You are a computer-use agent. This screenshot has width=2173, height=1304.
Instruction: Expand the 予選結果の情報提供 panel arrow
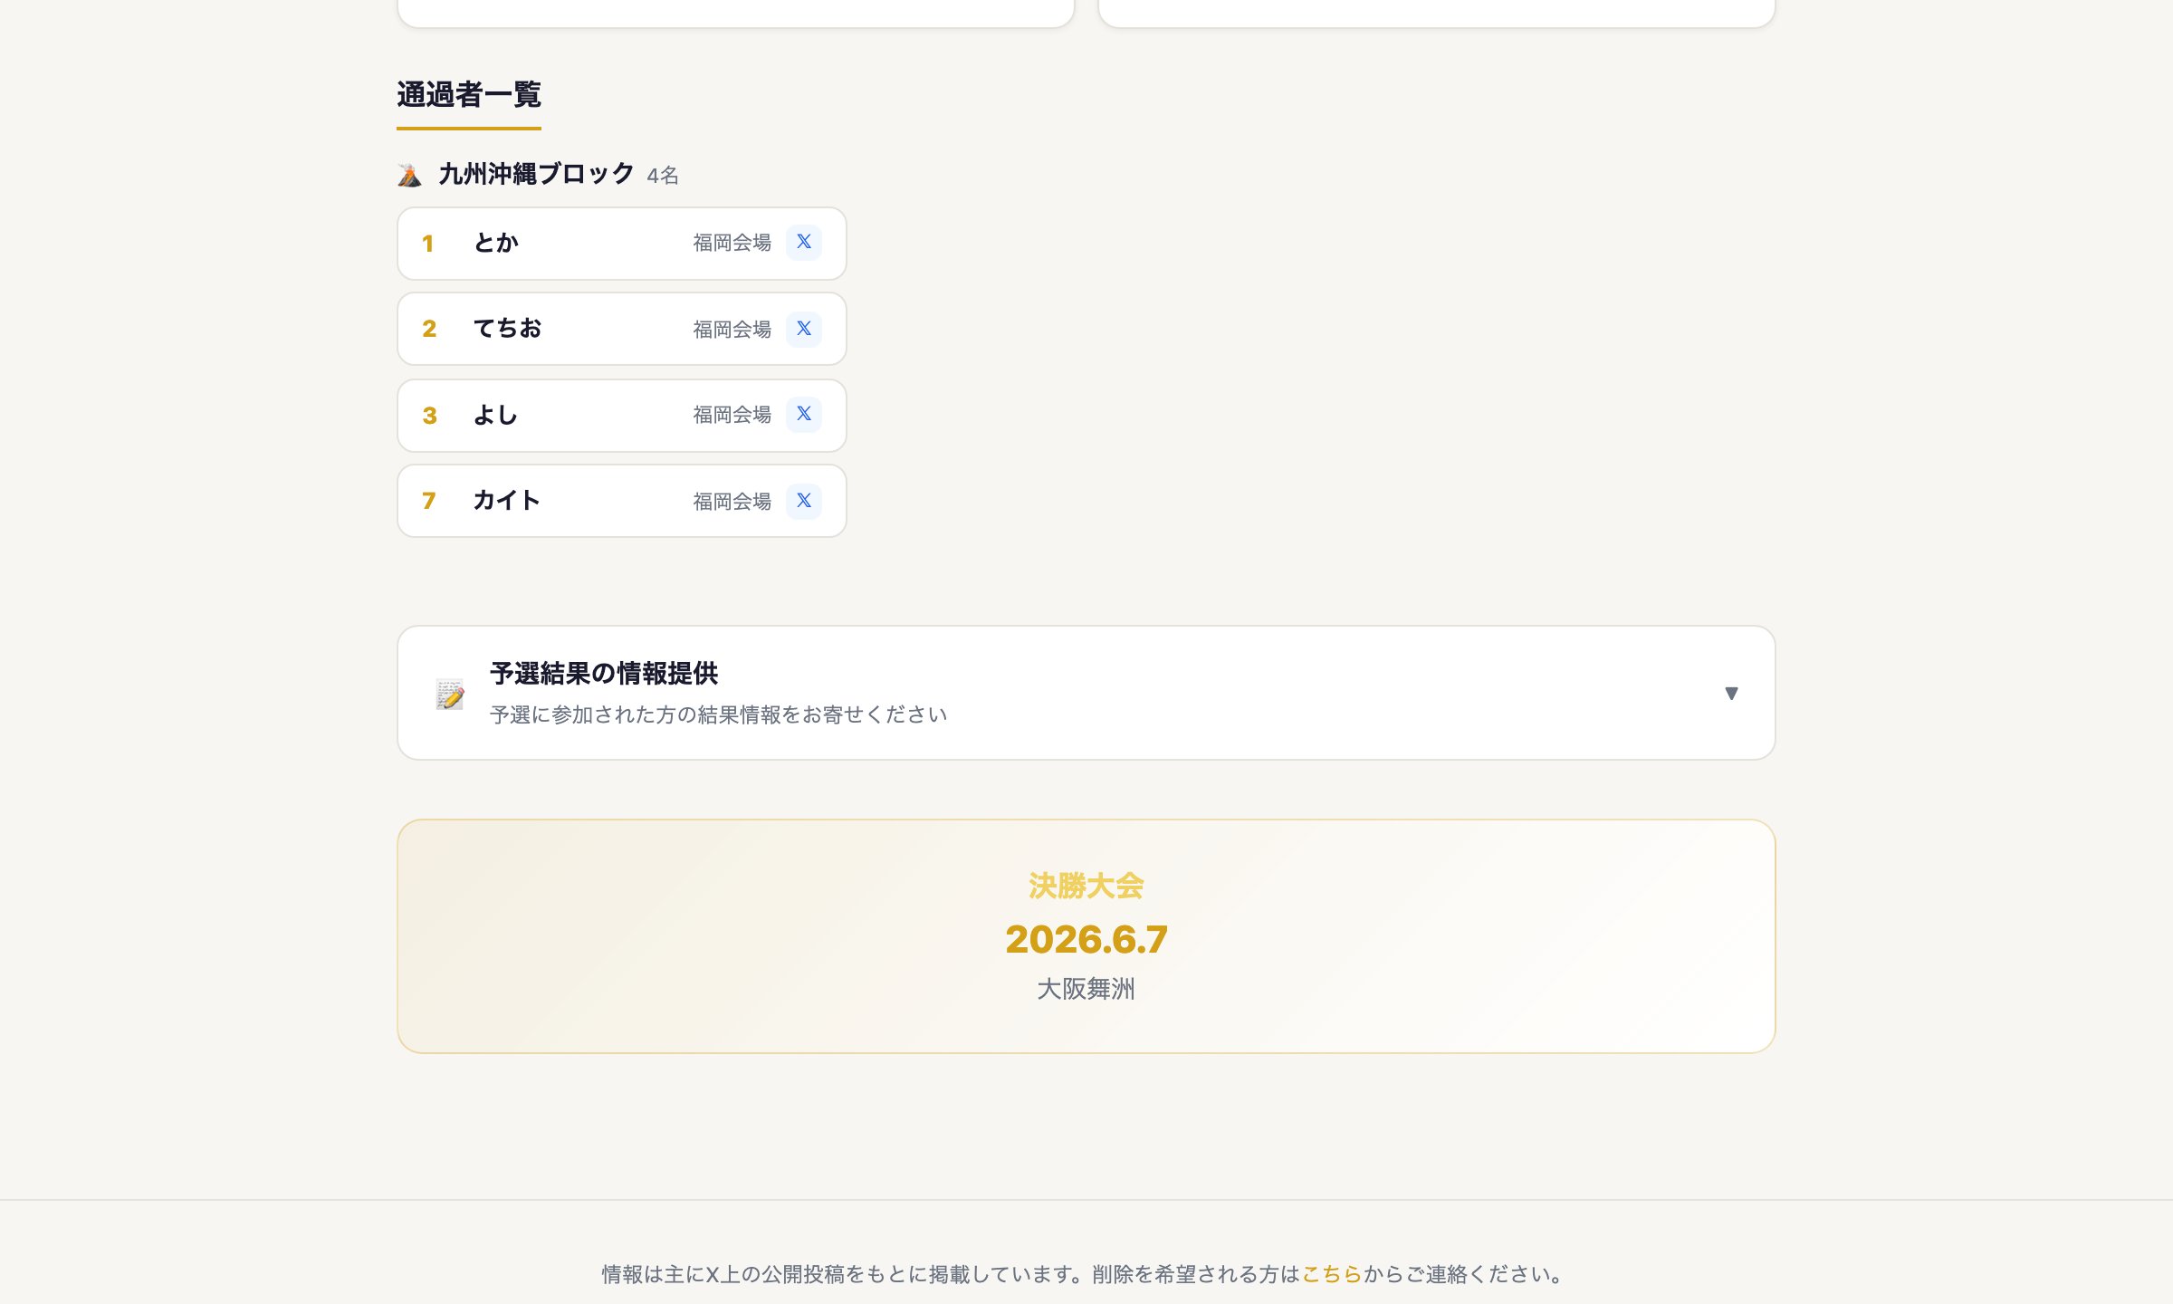1731,694
